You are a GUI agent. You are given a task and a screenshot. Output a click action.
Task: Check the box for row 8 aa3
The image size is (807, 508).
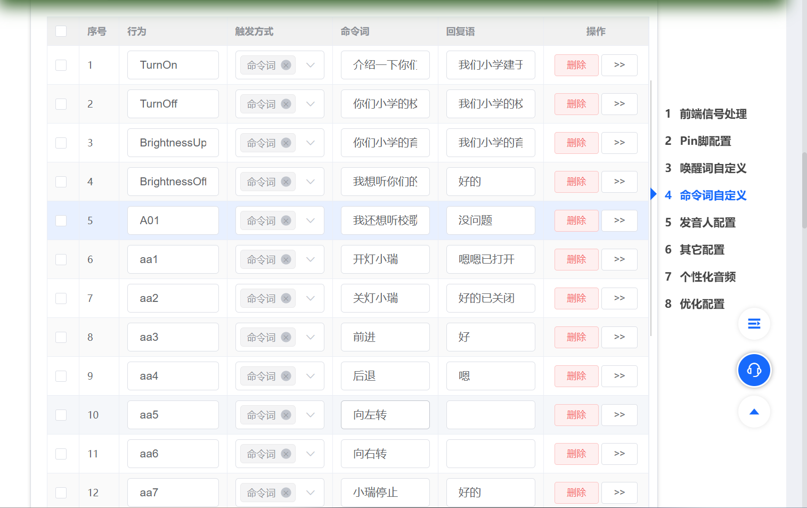pyautogui.click(x=61, y=337)
